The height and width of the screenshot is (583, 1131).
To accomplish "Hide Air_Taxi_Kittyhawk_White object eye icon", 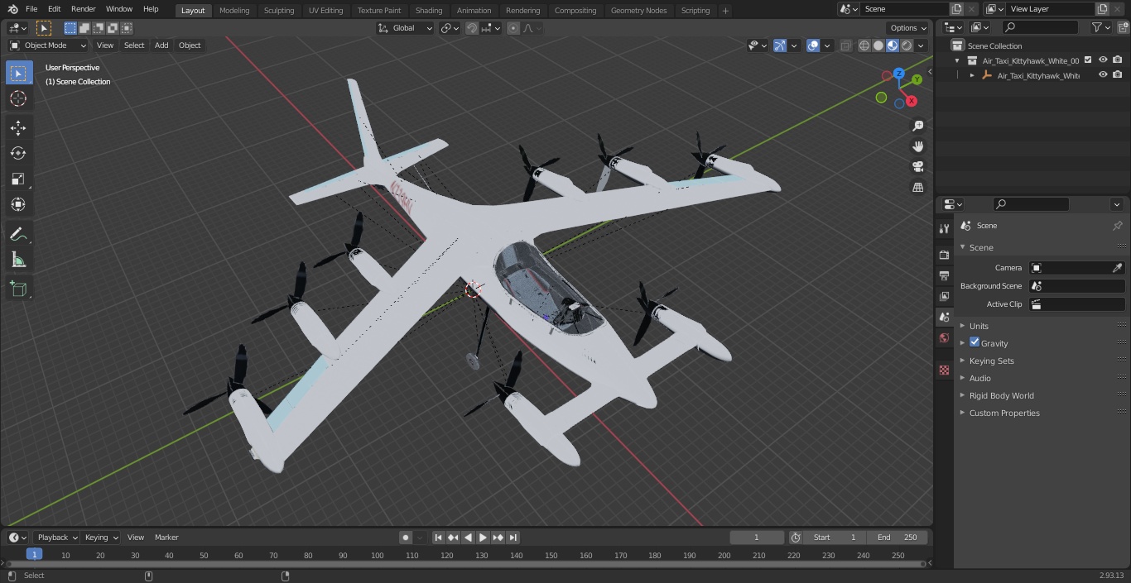I will point(1103,75).
